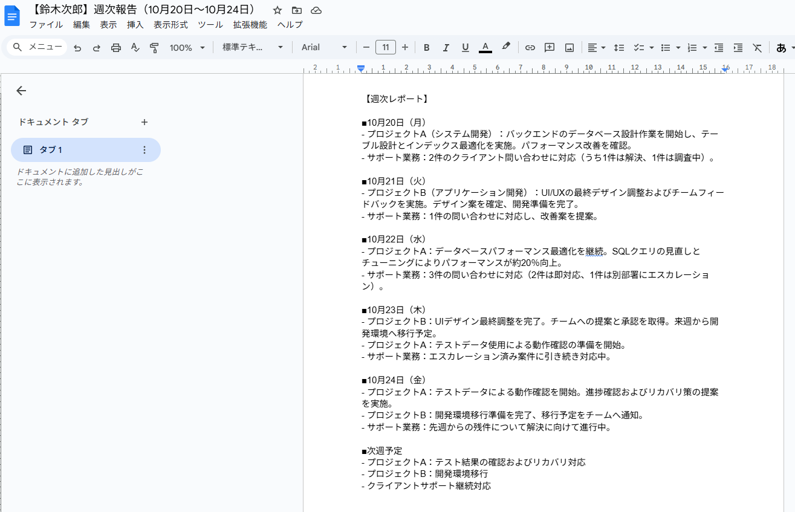Toggle italic formatting

tap(446, 48)
